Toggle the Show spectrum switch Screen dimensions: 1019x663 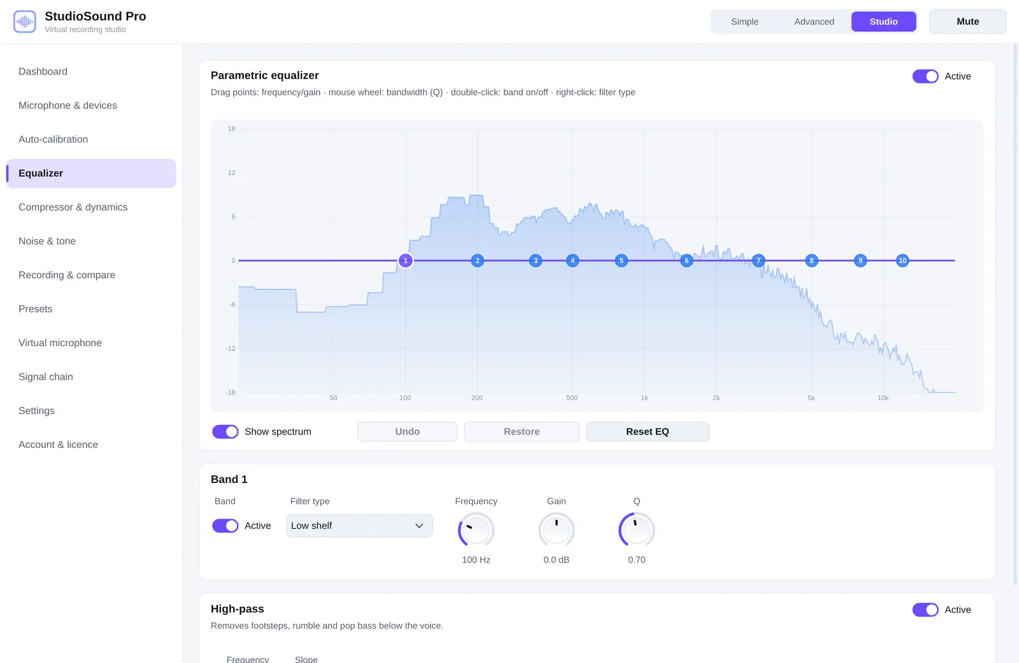(225, 432)
